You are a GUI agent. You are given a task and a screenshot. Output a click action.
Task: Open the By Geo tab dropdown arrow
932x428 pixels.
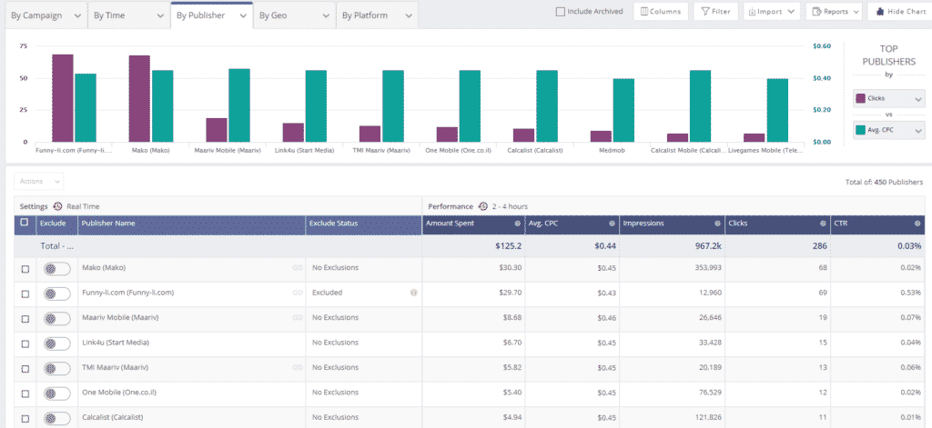[325, 16]
